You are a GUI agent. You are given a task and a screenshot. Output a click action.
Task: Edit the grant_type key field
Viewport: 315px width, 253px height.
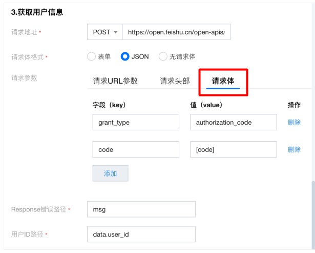pos(136,122)
